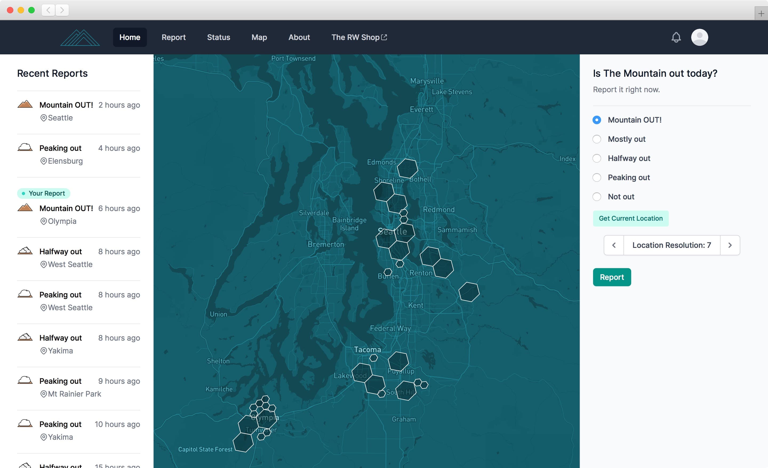Click the location pin next to Seattle

click(44, 118)
